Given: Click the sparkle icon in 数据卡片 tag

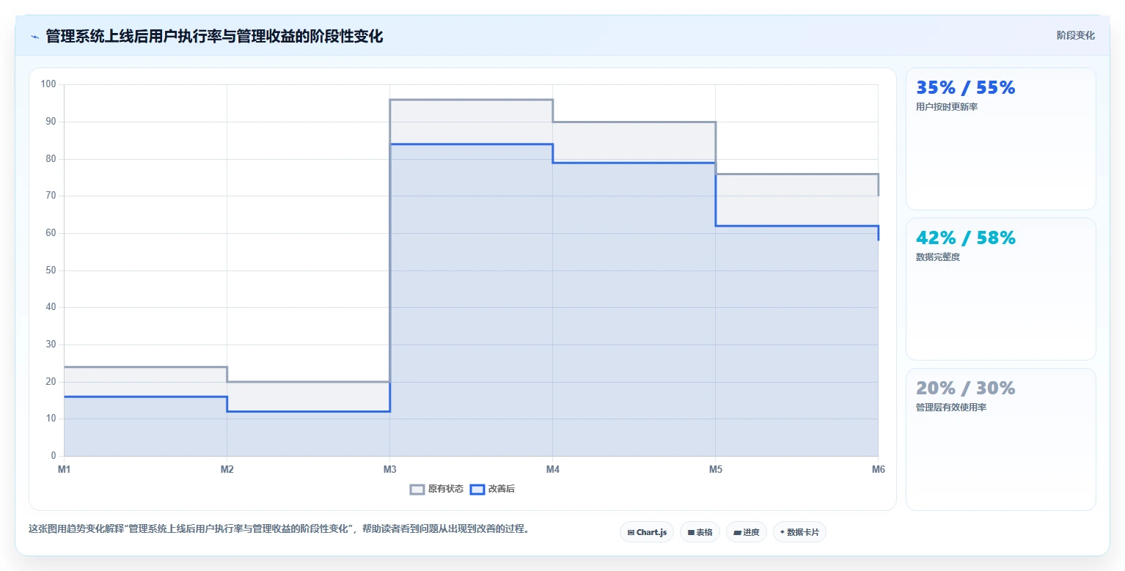Looking at the screenshot, I should click(783, 532).
